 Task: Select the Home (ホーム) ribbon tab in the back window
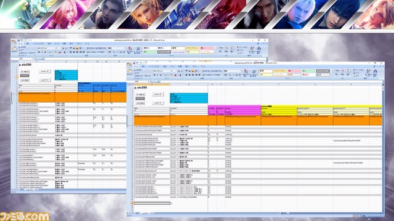click(x=20, y=44)
